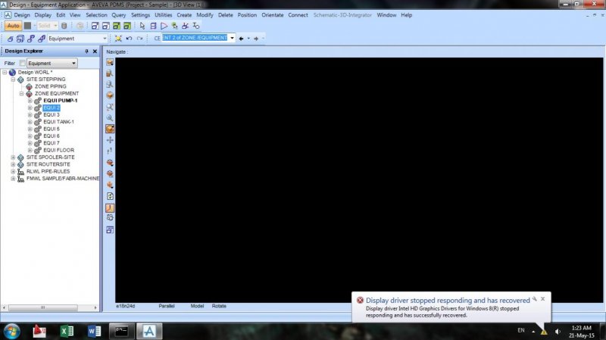Select SITE ROUTERSITE in the tree
This screenshot has height=340, width=606.
[48, 164]
